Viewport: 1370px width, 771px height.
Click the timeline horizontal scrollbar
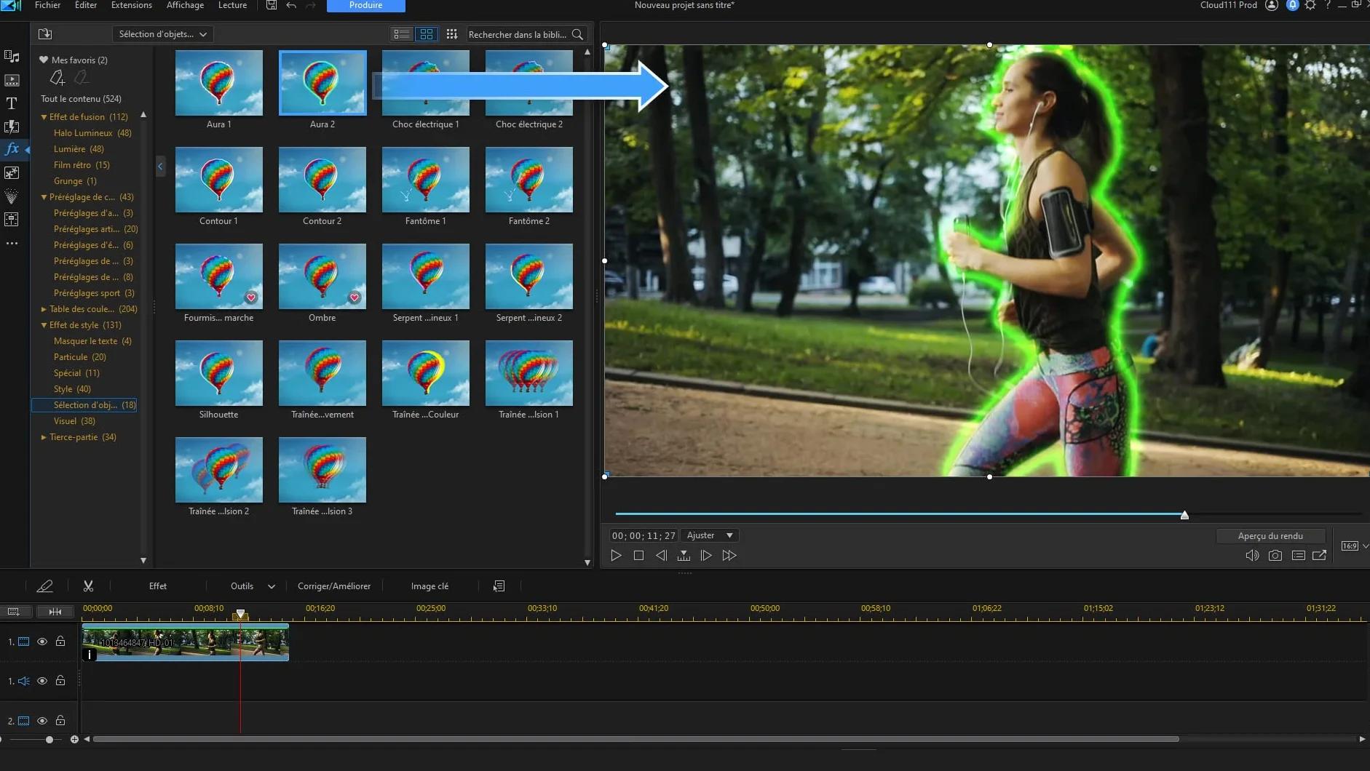(x=636, y=740)
